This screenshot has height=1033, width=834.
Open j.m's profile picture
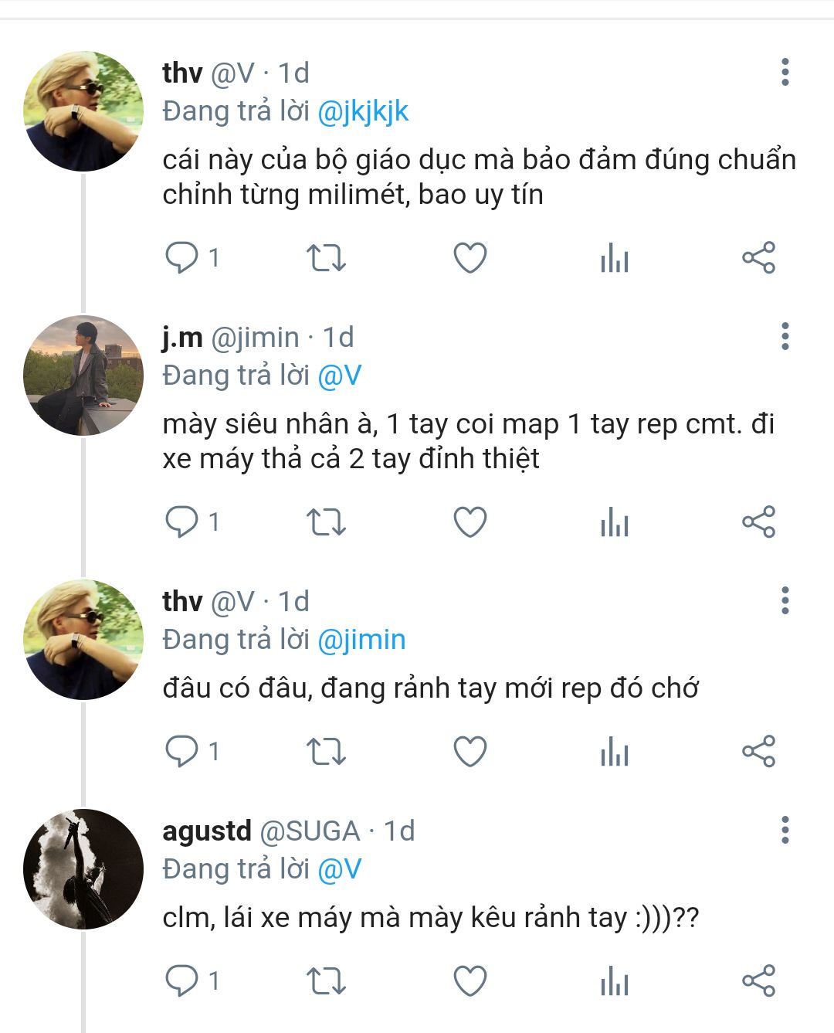click(83, 375)
